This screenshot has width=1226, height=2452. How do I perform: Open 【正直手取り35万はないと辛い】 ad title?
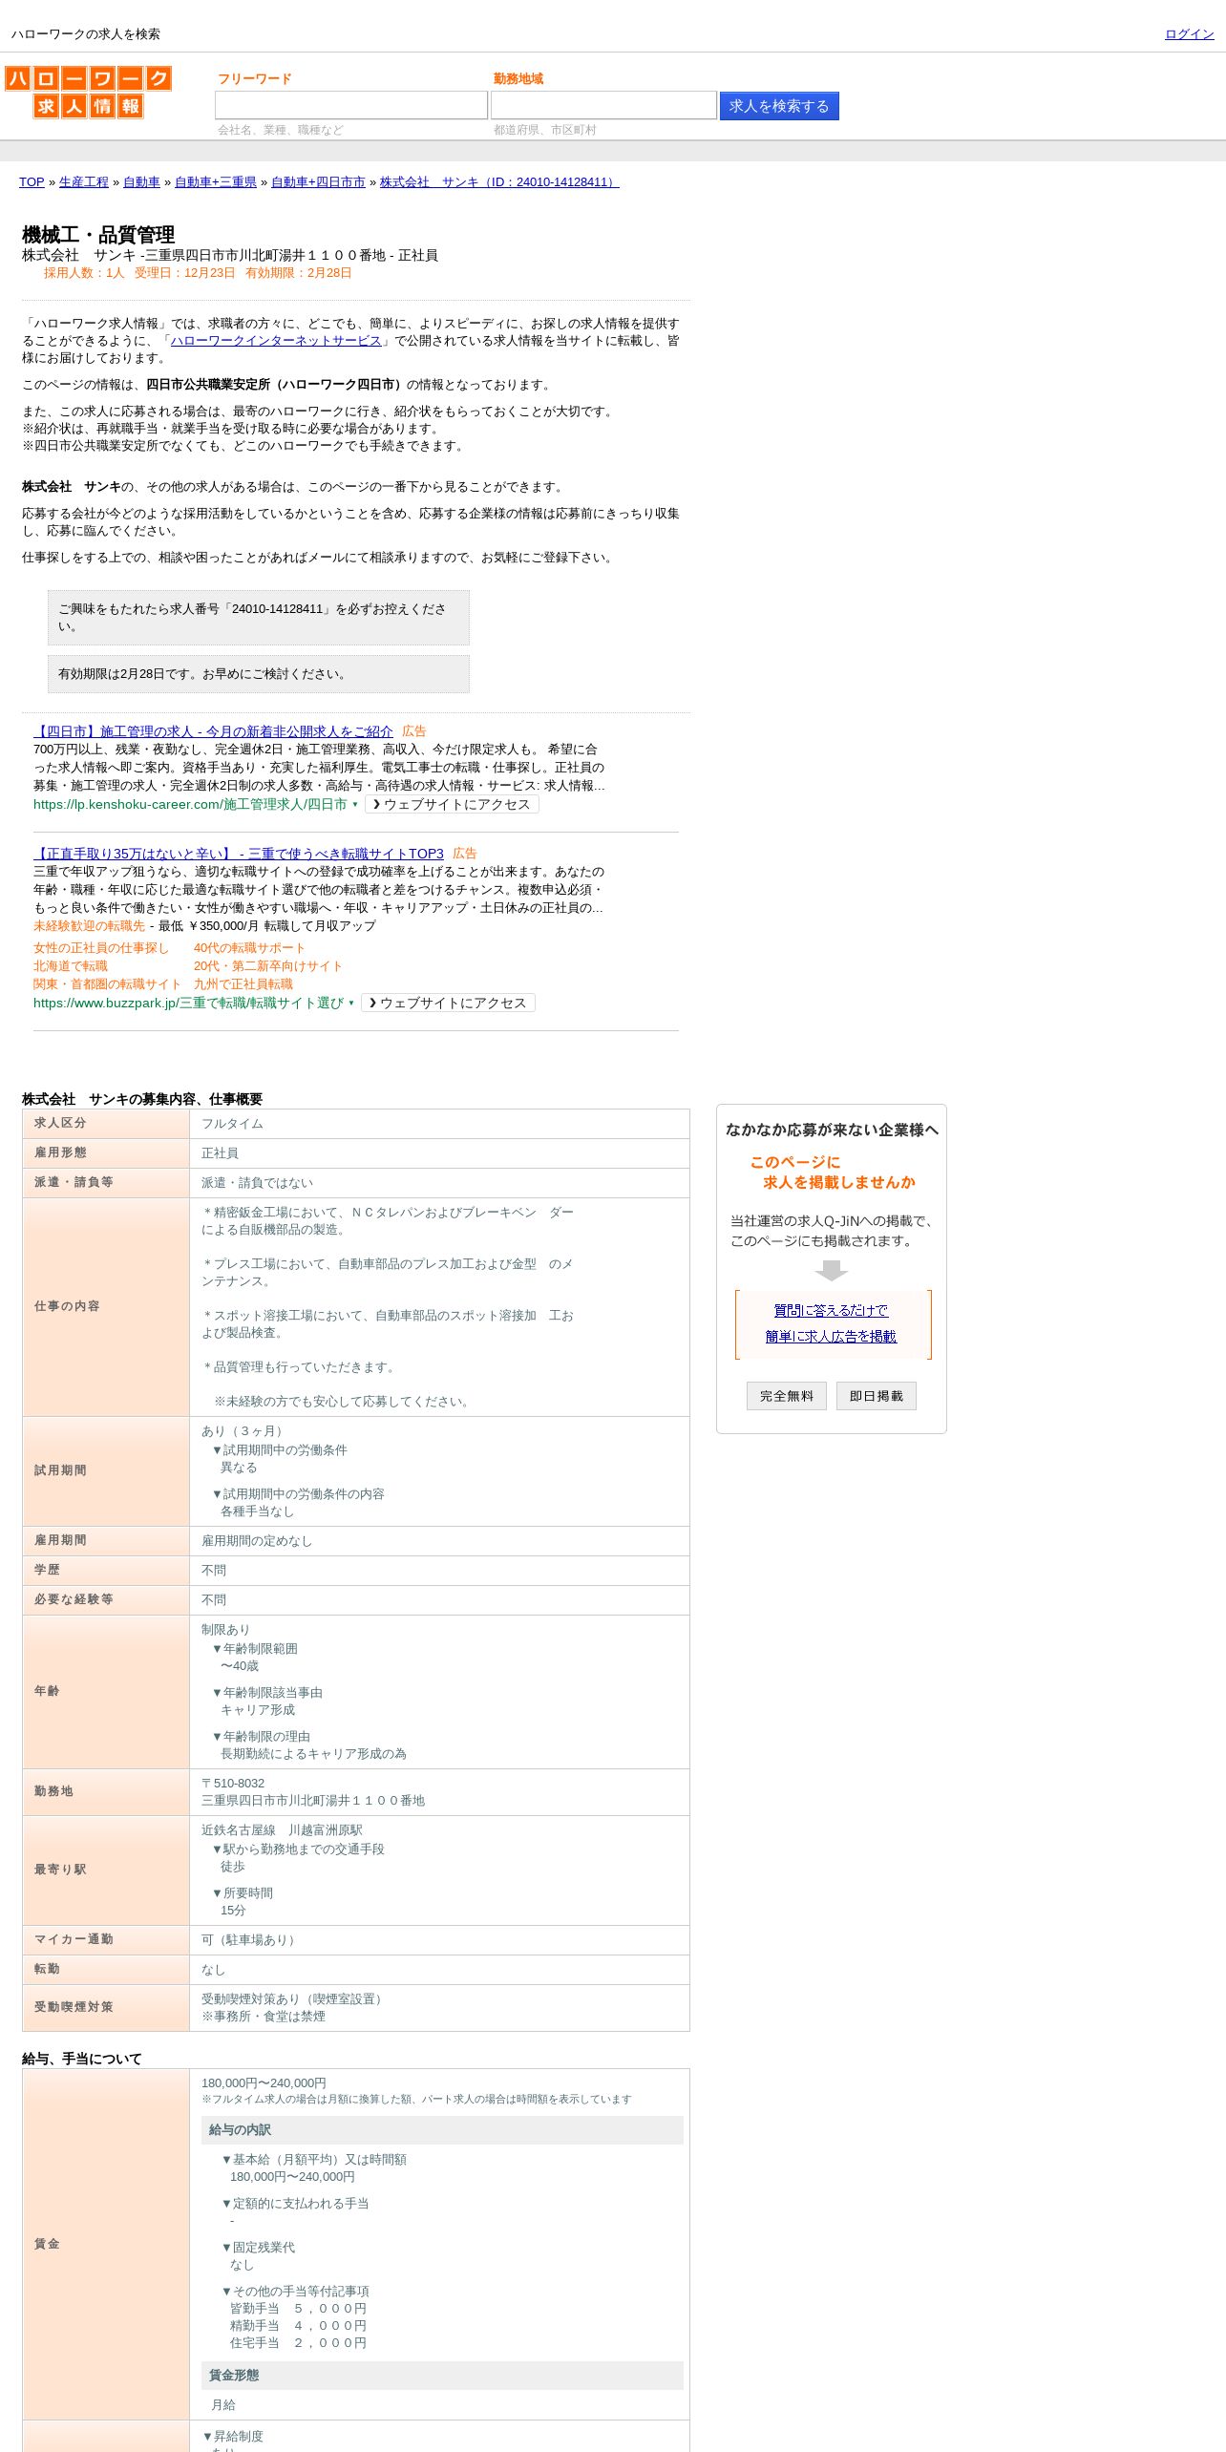pyautogui.click(x=239, y=854)
